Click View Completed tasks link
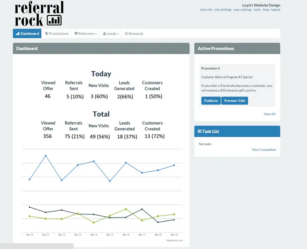This screenshot has width=307, height=249. [263, 150]
